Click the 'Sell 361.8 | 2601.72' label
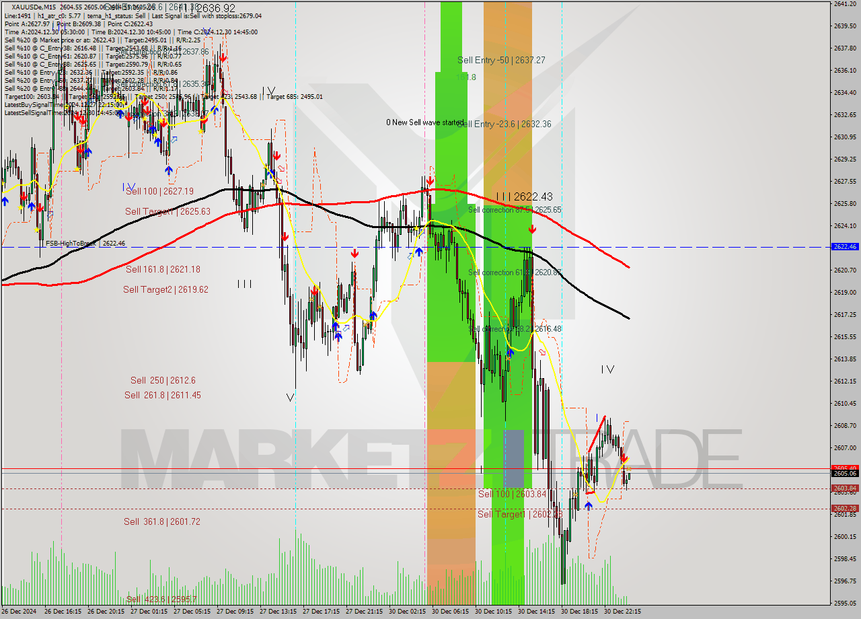Screen dimensions: 861x619 (161, 522)
